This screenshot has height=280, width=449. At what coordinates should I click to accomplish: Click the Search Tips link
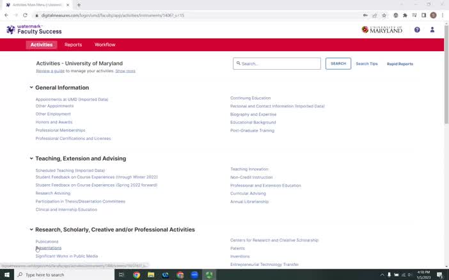(x=366, y=64)
